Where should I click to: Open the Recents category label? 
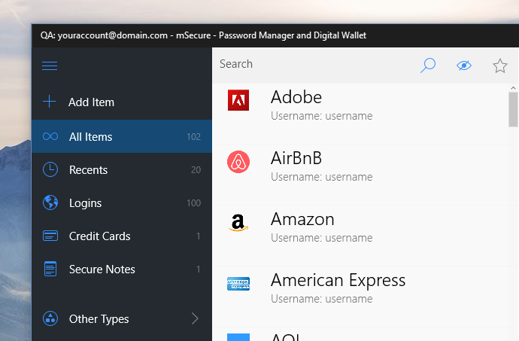point(88,169)
